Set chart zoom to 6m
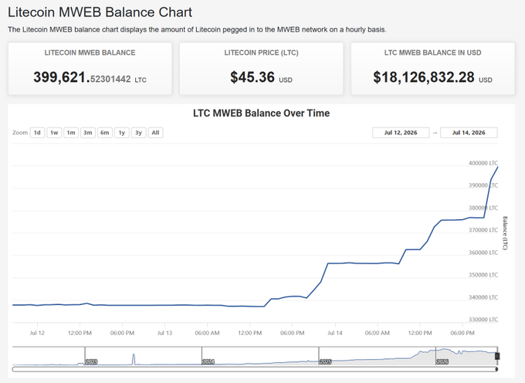 (105, 133)
